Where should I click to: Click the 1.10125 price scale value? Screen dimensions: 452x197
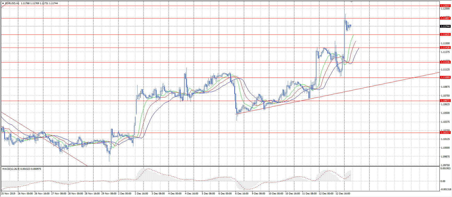[445, 139]
